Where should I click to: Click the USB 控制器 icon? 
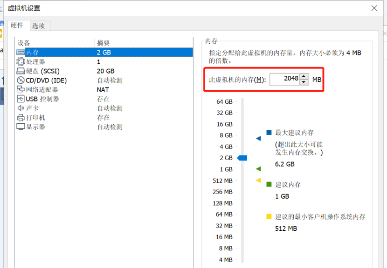[x=21, y=99]
